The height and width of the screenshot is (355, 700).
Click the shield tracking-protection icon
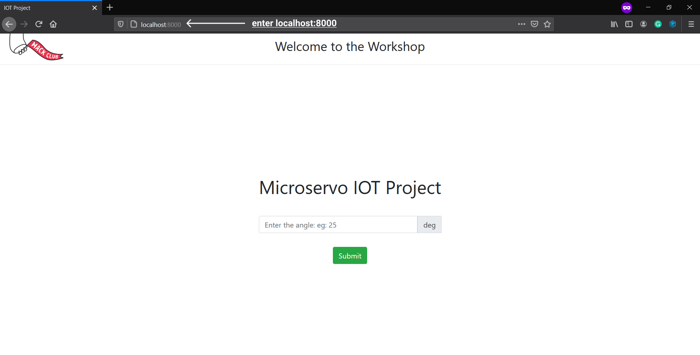point(120,24)
